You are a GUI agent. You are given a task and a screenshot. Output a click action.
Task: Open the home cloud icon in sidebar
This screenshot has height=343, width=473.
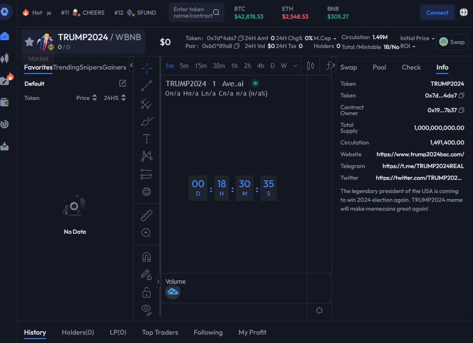click(5, 36)
